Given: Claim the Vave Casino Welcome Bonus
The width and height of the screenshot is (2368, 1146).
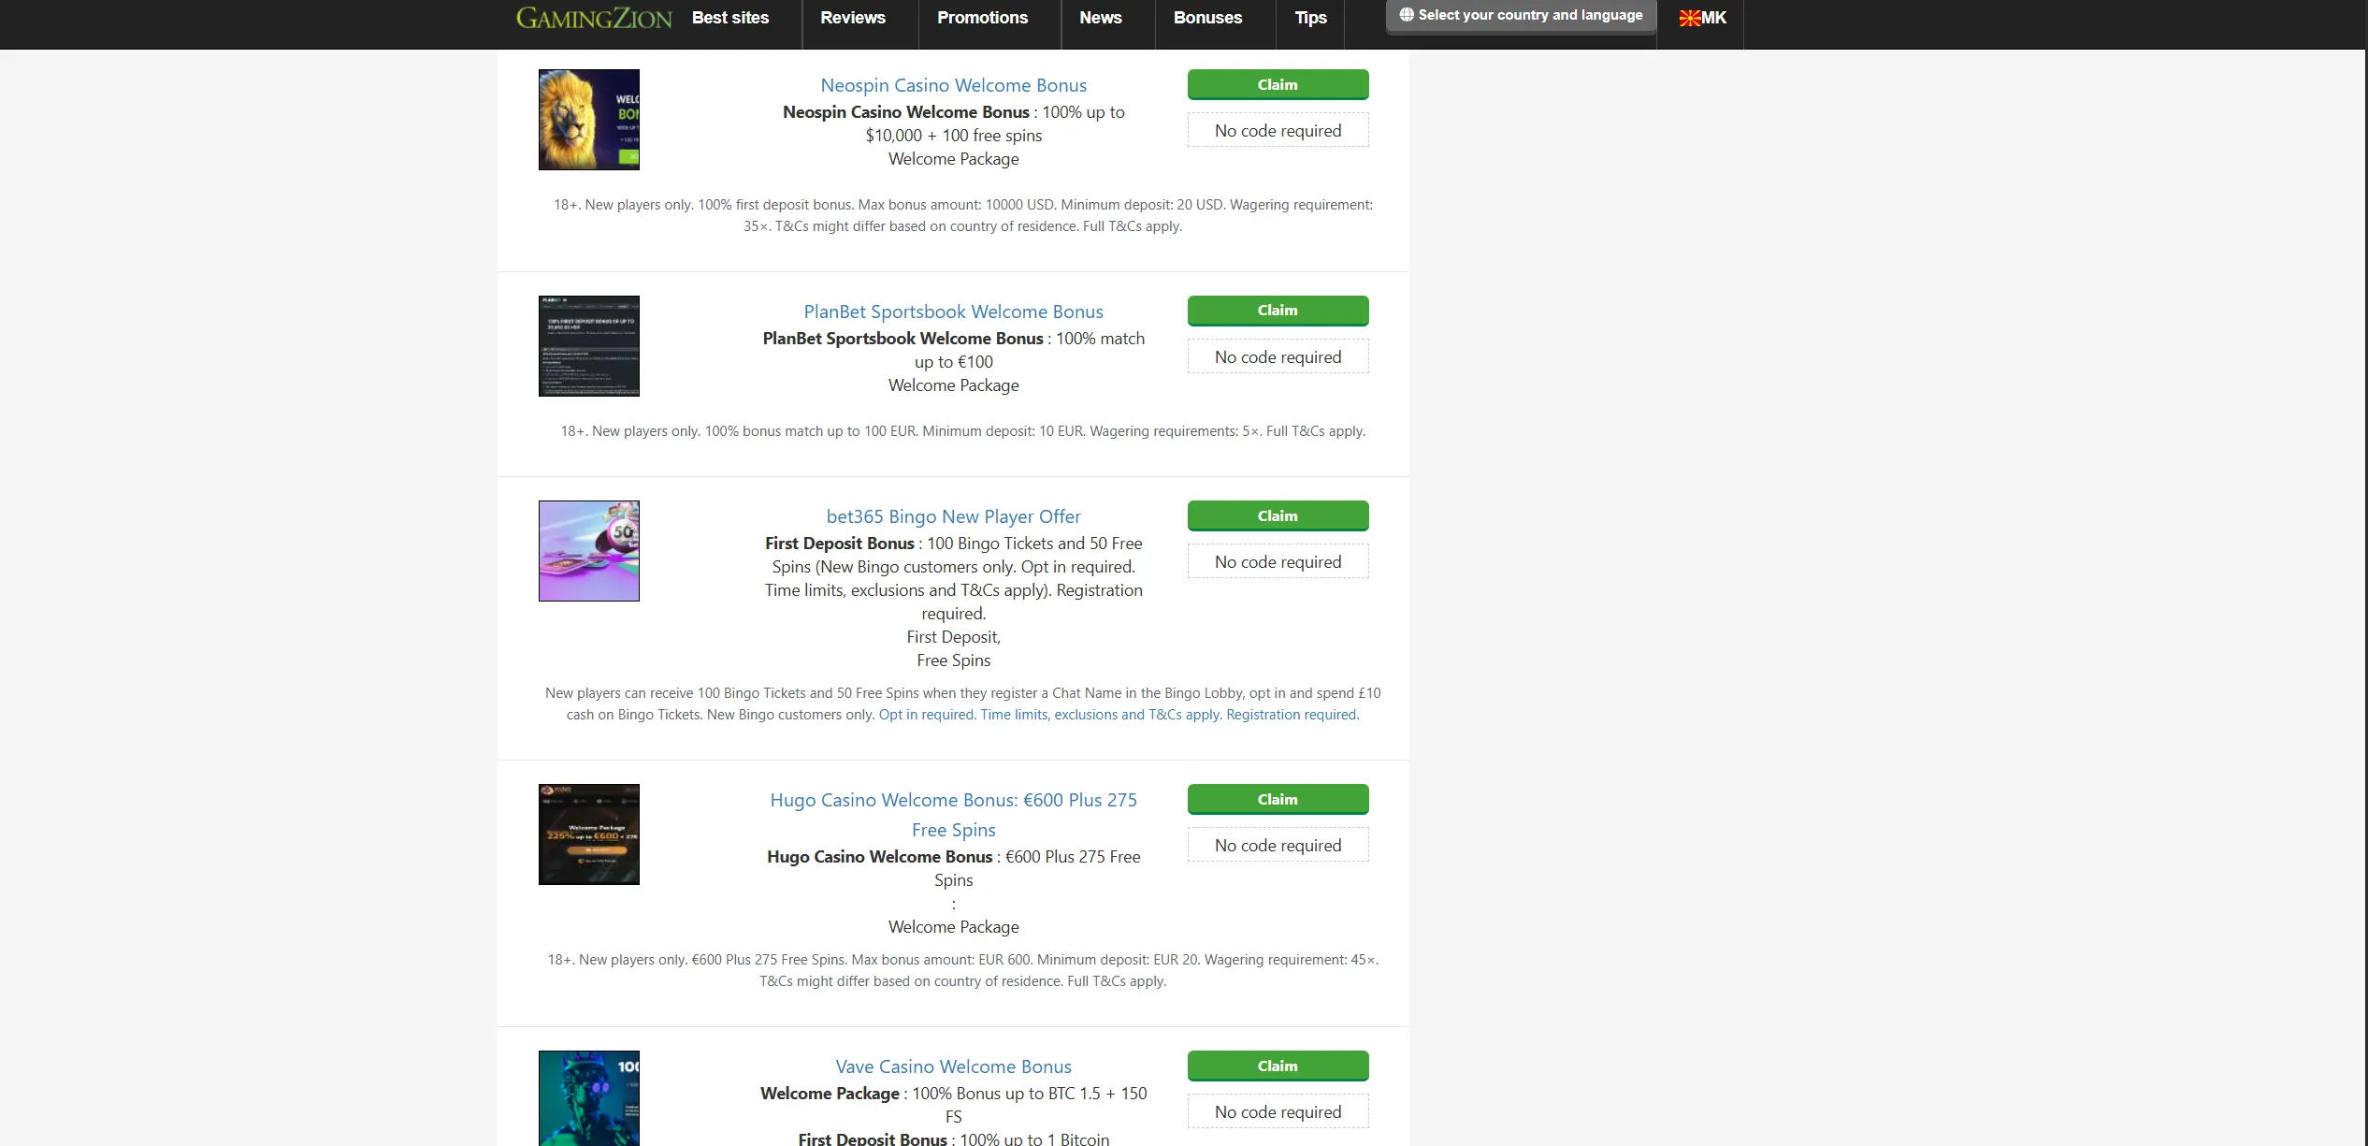Looking at the screenshot, I should 1278,1066.
